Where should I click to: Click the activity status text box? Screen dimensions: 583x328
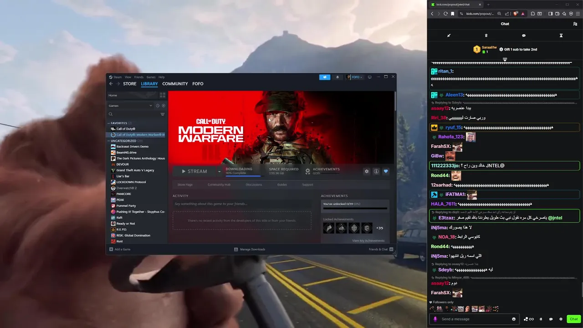click(x=242, y=204)
